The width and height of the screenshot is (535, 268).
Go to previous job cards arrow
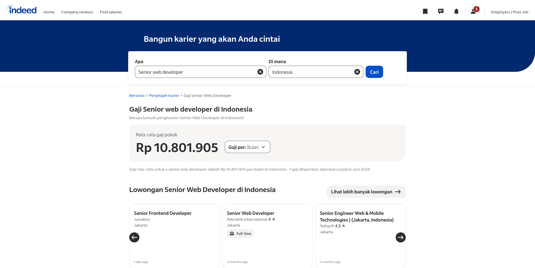pyautogui.click(x=134, y=237)
